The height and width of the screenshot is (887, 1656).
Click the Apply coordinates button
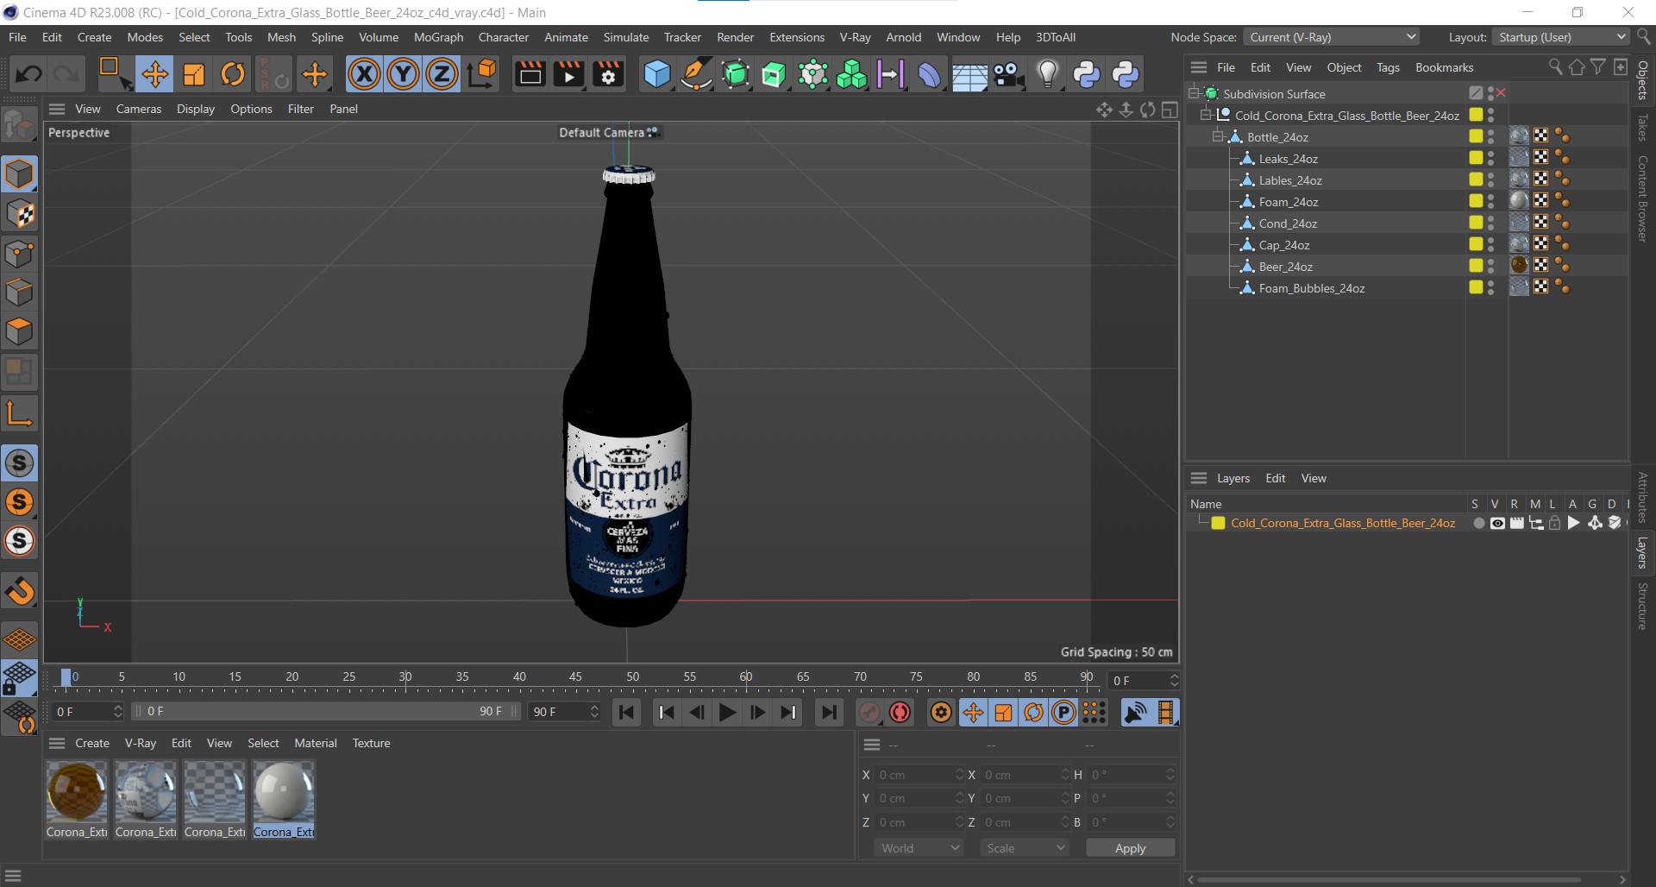pos(1130,848)
